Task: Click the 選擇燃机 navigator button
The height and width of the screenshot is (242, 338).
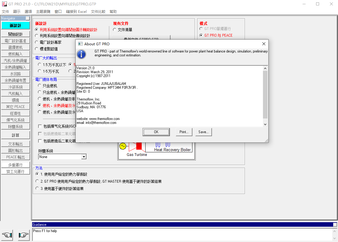Action: pyautogui.click(x=16, y=47)
